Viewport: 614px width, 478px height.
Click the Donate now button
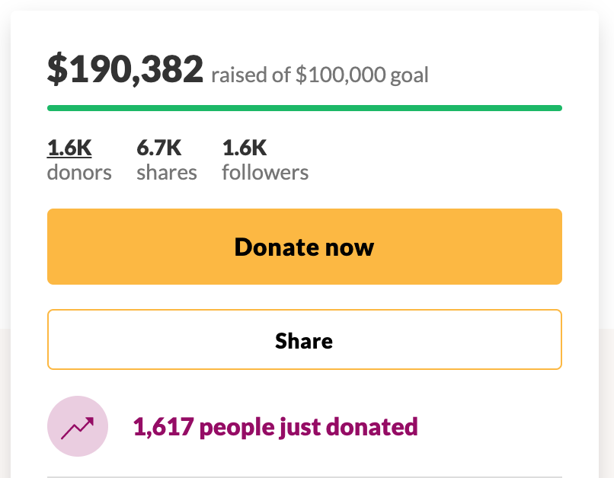pos(304,247)
